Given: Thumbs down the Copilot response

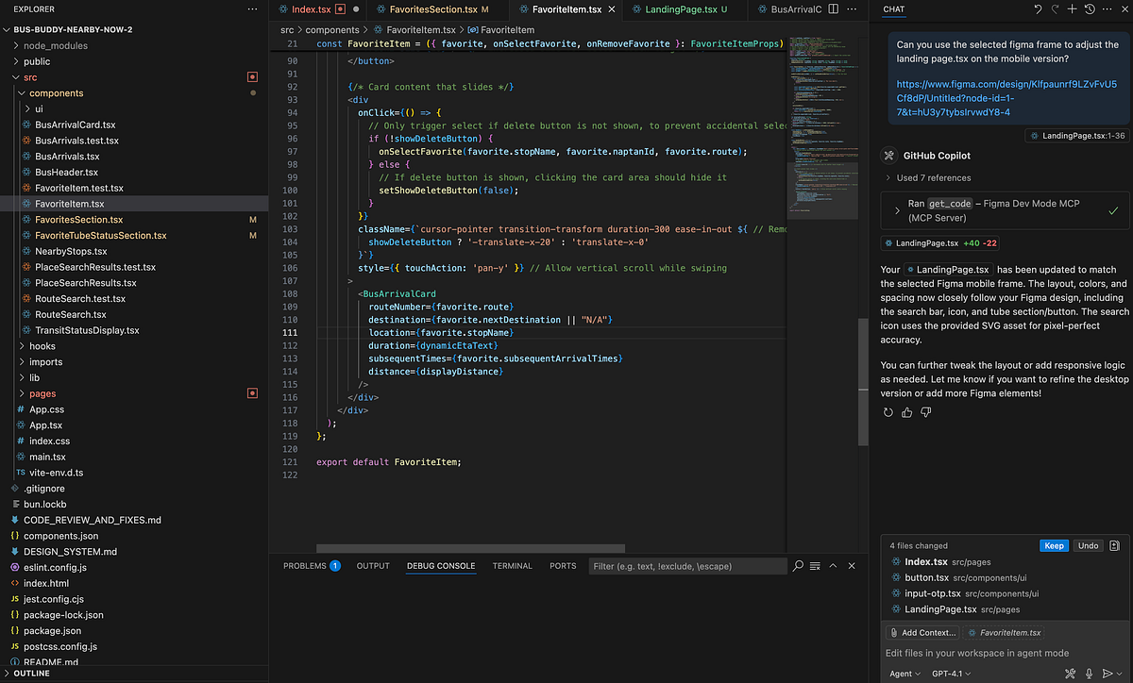Looking at the screenshot, I should point(926,411).
